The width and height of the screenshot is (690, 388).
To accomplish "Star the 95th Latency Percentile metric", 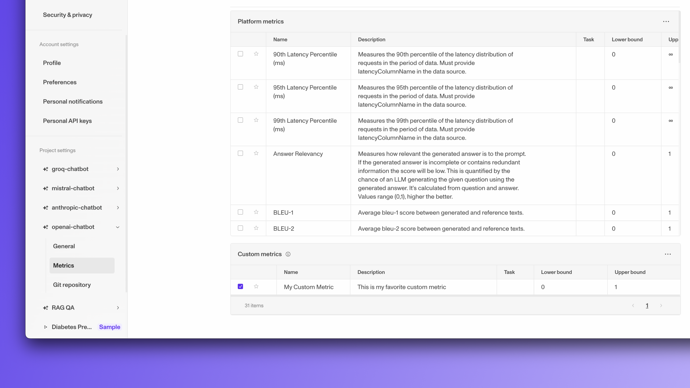I will [x=256, y=87].
